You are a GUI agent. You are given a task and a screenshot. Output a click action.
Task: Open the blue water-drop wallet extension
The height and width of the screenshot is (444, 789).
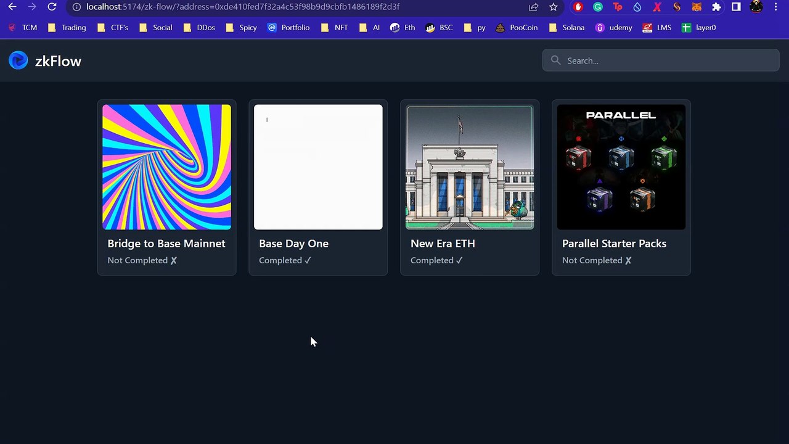pos(637,7)
